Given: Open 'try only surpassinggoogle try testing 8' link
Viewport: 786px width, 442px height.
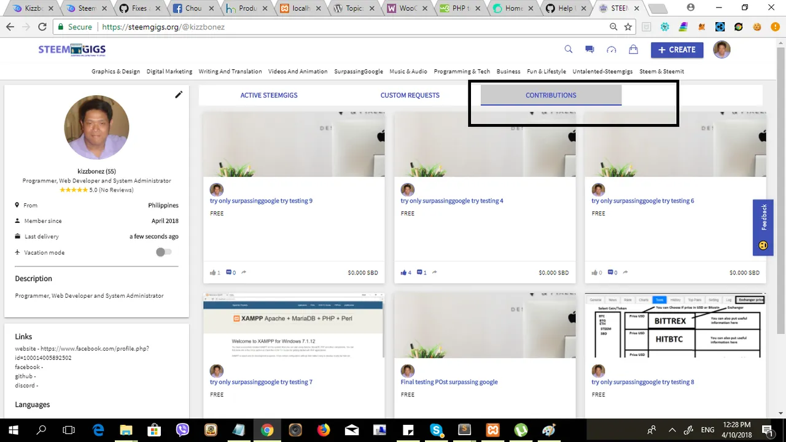Looking at the screenshot, I should 643,382.
